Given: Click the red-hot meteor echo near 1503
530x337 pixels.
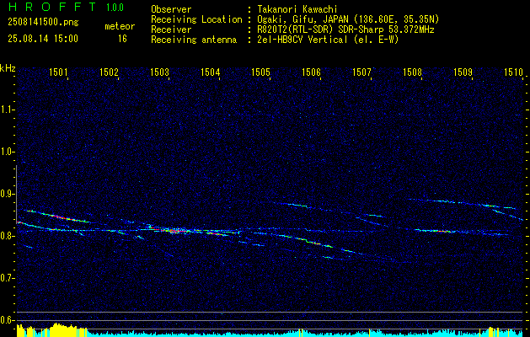Looking at the screenshot, I should (173, 231).
